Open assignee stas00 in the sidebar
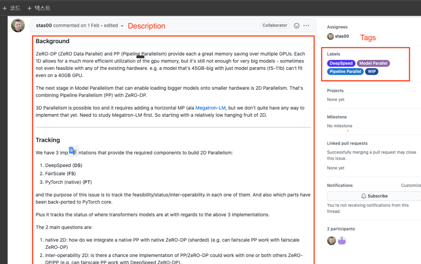Viewport: 421px width, 264px height. click(x=342, y=36)
